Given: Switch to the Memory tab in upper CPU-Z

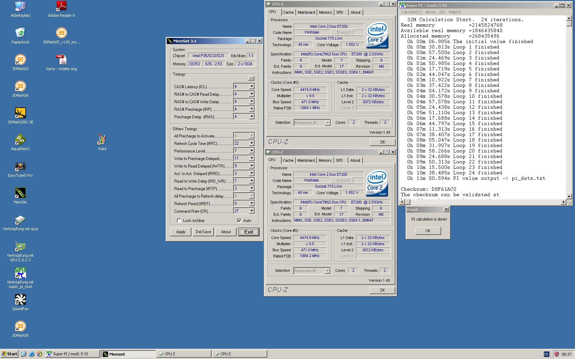Looking at the screenshot, I should 325,12.
